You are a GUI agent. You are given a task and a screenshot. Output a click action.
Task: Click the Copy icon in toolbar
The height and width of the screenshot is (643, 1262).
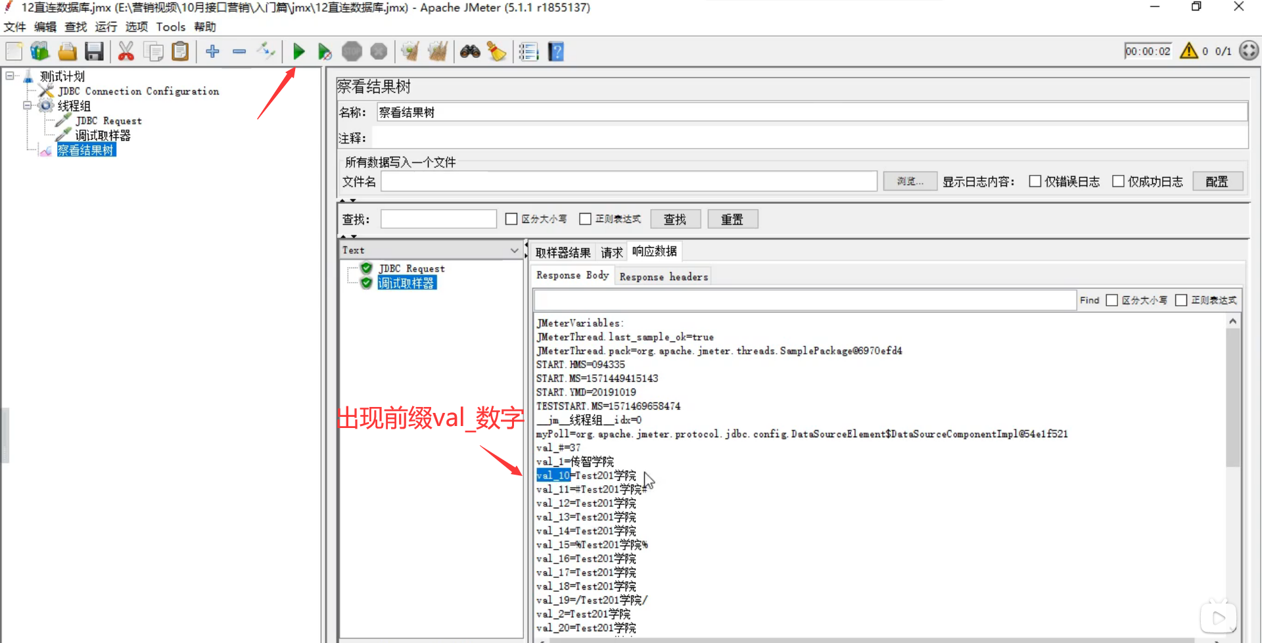[153, 51]
